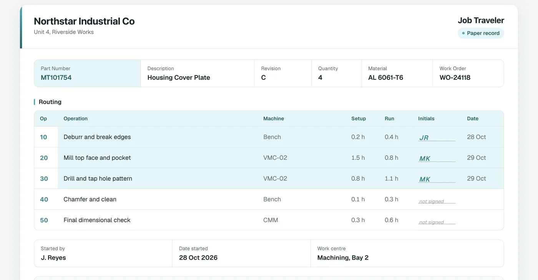The height and width of the screenshot is (280, 538).
Task: Click the 0.1 h setup time
Action: tap(358, 199)
